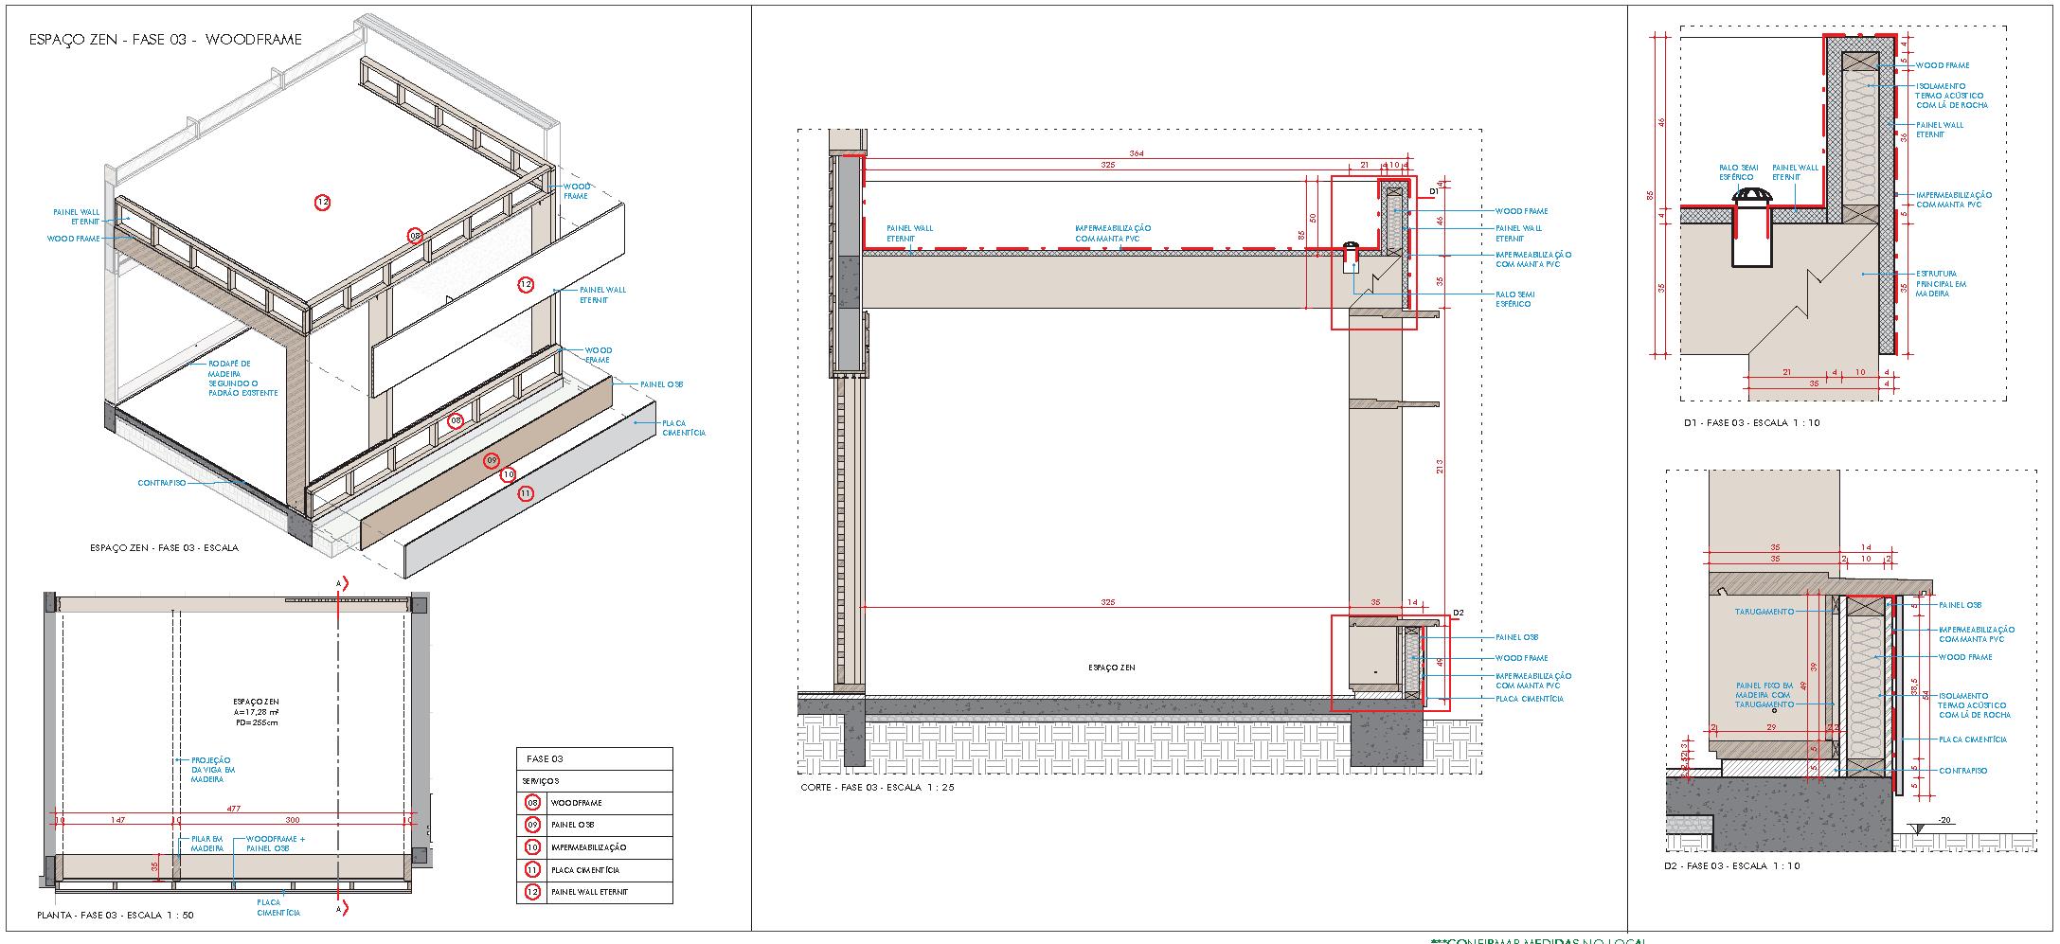The image size is (2060, 944).
Task: Select the legend's red circle numbered 11
Action: tap(532, 869)
